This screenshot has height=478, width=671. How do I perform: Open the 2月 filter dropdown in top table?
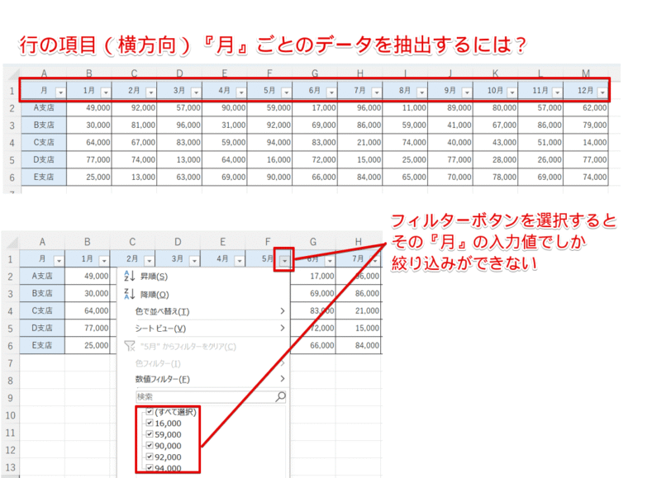(x=150, y=92)
